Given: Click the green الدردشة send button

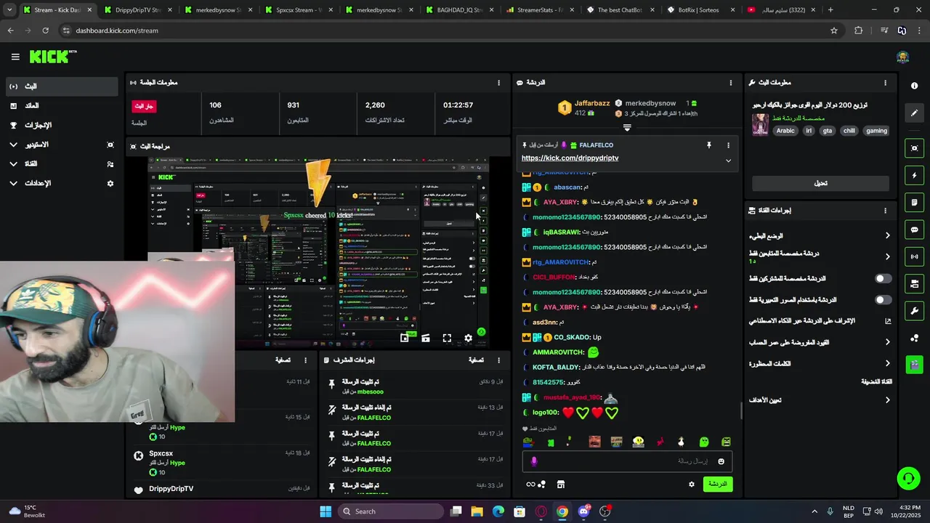Looking at the screenshot, I should (x=718, y=485).
